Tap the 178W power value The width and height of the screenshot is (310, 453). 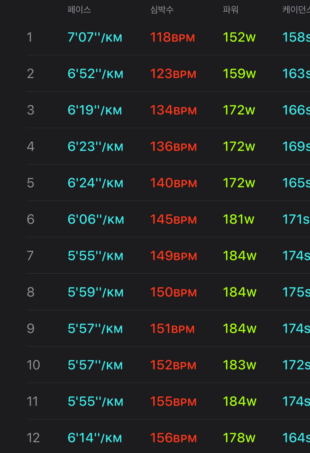point(239,438)
